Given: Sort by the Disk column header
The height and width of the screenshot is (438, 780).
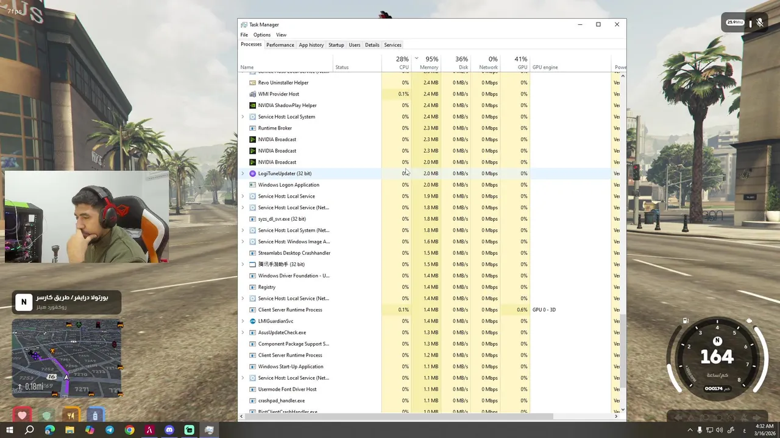Looking at the screenshot, I should [456, 63].
